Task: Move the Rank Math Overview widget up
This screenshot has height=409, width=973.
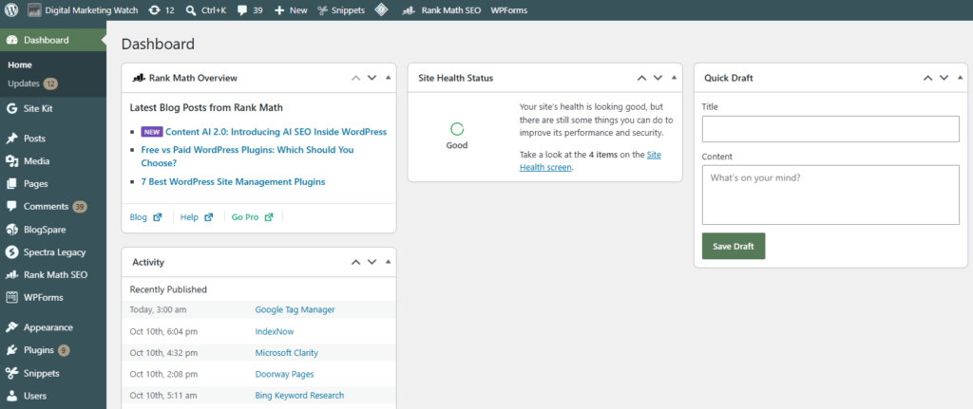Action: pos(355,78)
